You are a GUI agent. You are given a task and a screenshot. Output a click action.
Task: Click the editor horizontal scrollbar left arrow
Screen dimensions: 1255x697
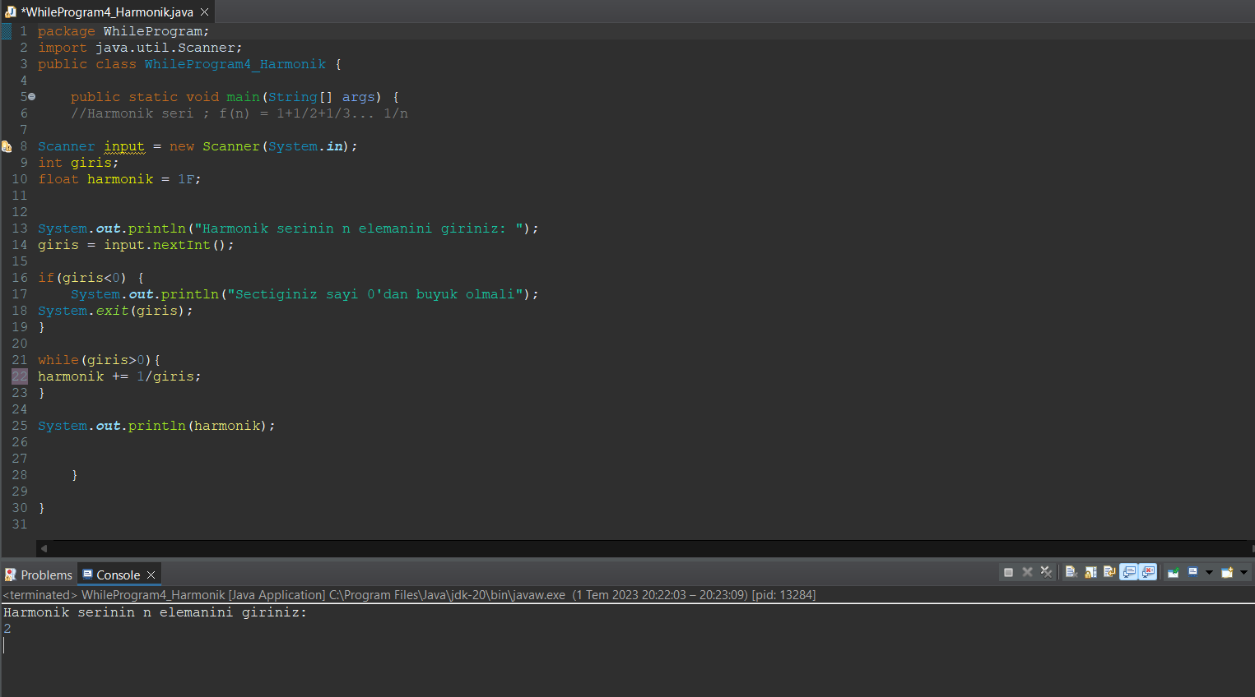coord(44,548)
